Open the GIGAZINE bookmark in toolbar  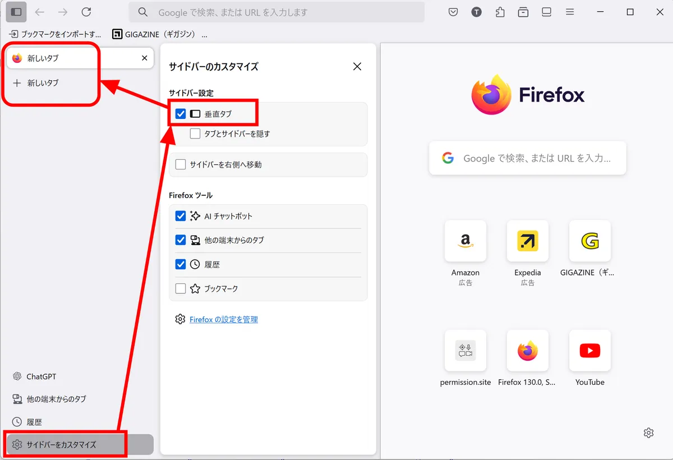click(154, 34)
